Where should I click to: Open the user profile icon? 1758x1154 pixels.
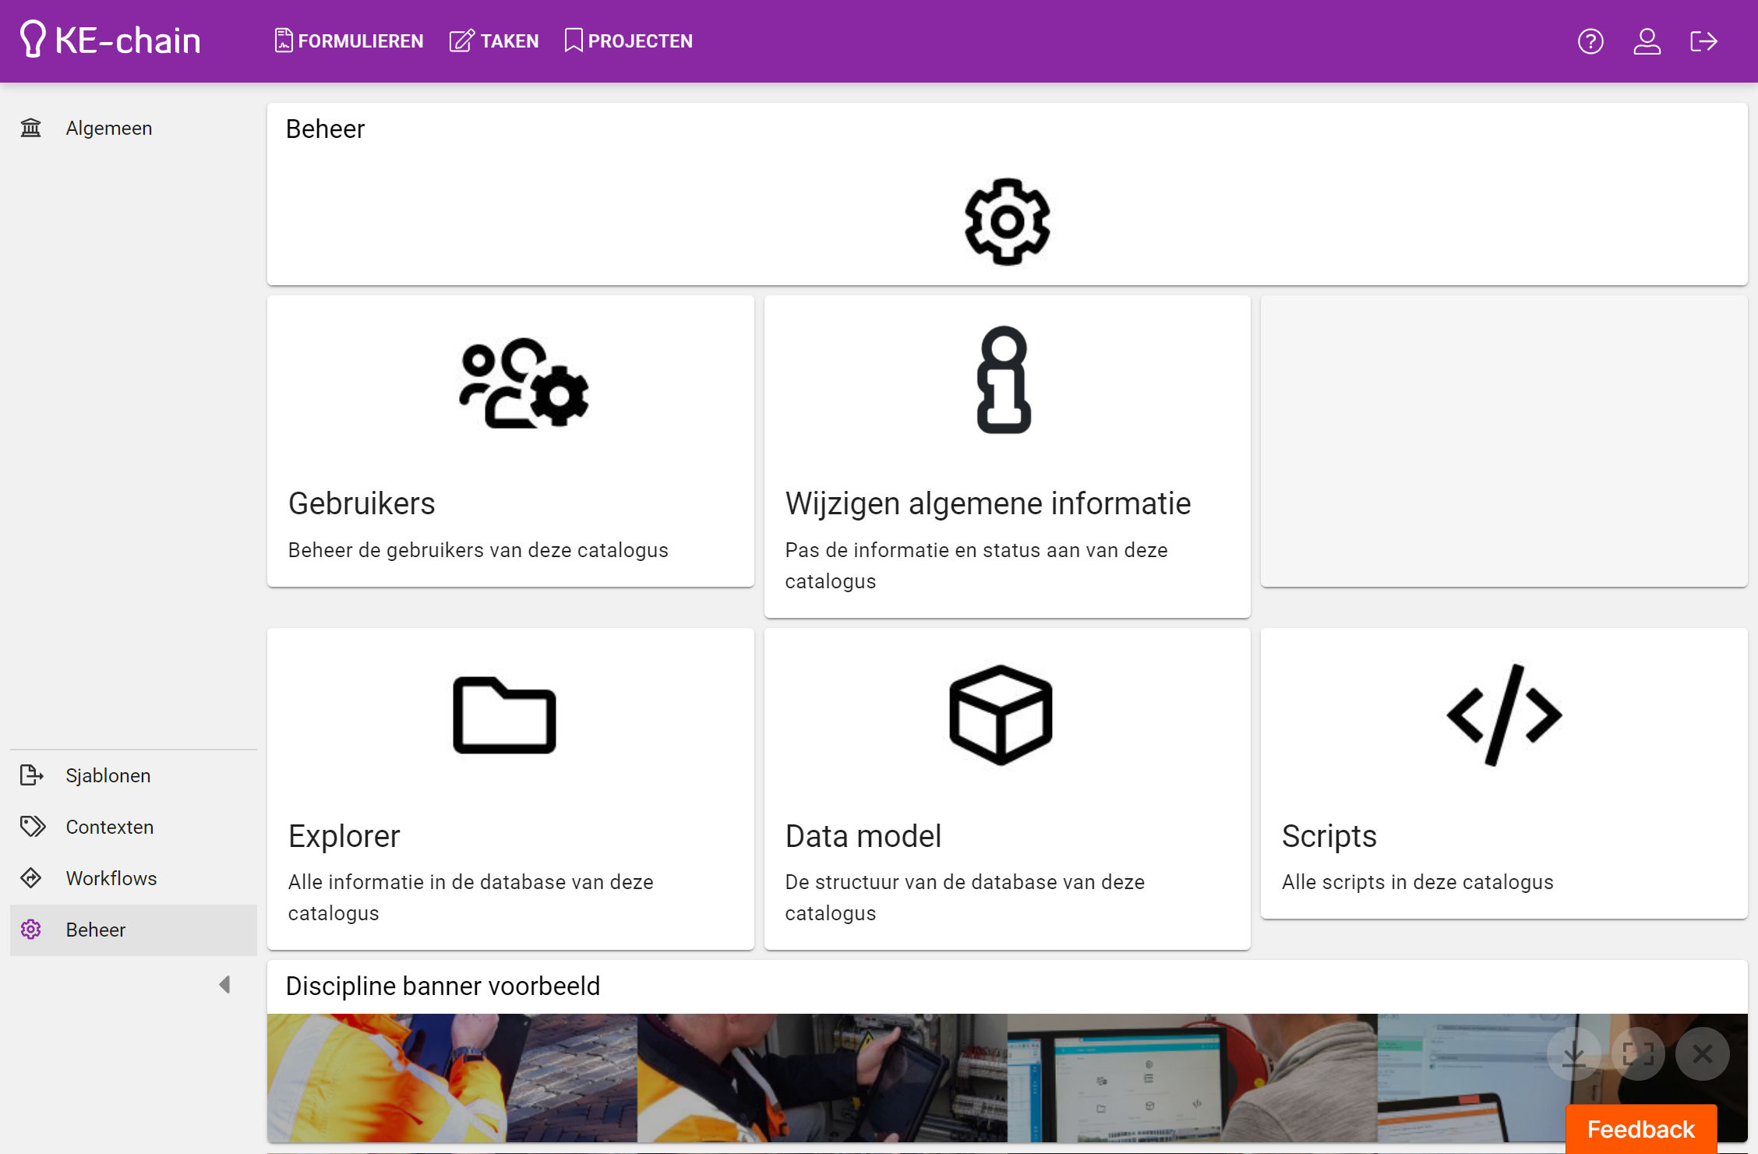tap(1647, 41)
